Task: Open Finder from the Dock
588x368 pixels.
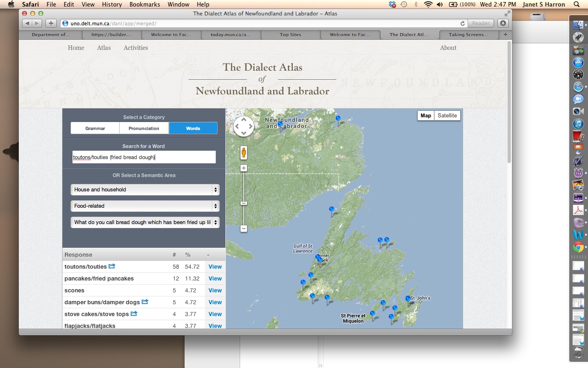Action: tap(578, 25)
